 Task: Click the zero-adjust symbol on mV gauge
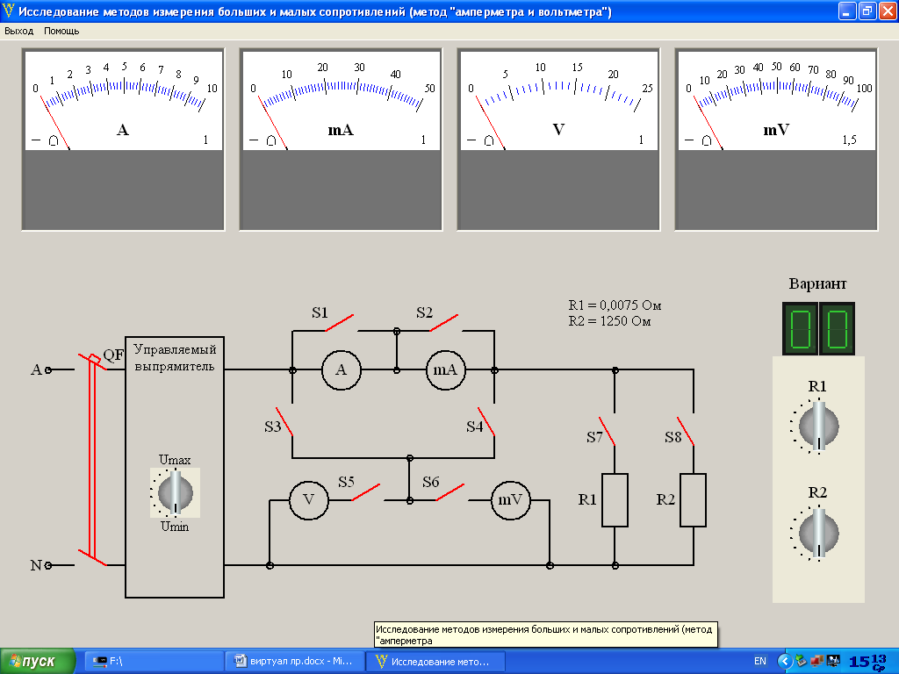(x=707, y=140)
